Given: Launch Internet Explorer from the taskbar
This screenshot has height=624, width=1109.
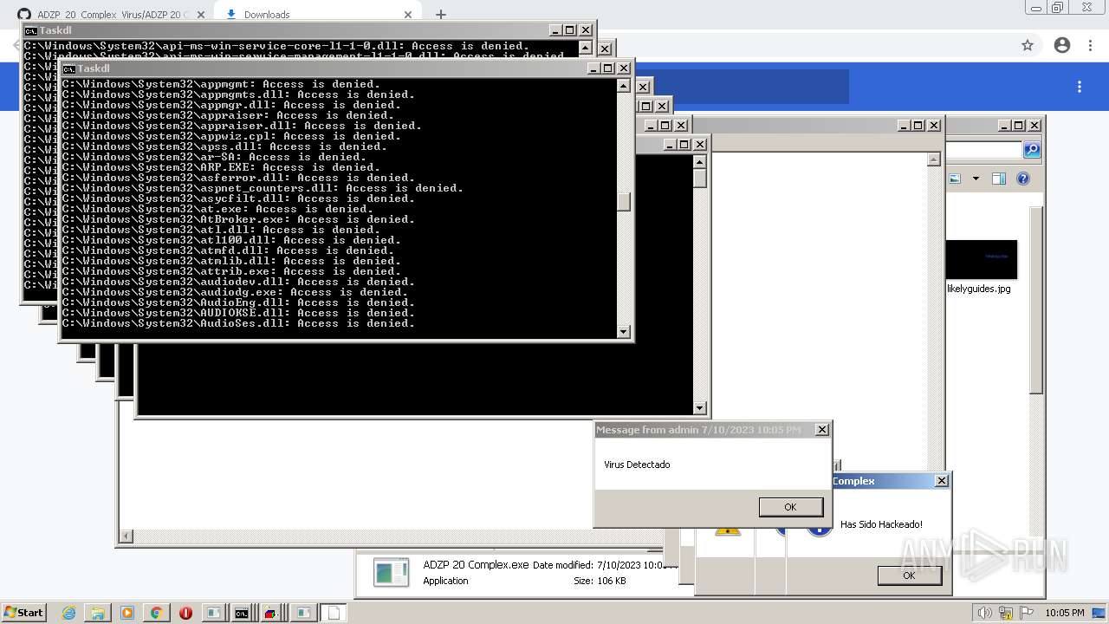Looking at the screenshot, I should (x=69, y=613).
